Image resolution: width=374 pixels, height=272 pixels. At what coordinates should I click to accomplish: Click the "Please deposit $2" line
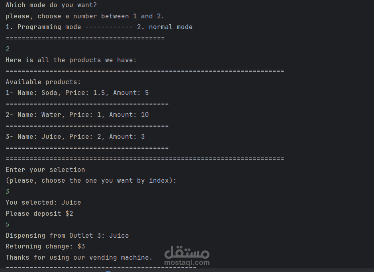39,214
